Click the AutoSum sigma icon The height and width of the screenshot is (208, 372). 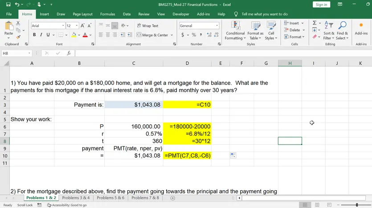pyautogui.click(x=315, y=23)
